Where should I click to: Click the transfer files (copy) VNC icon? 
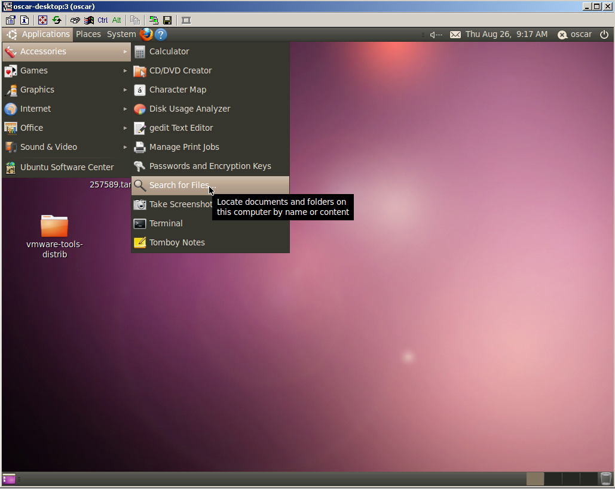click(x=135, y=20)
